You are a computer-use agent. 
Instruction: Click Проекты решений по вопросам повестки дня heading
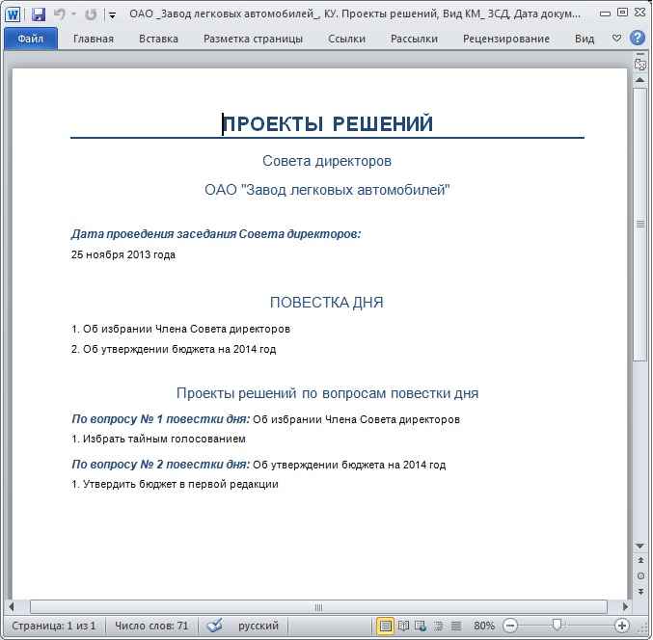click(x=327, y=393)
